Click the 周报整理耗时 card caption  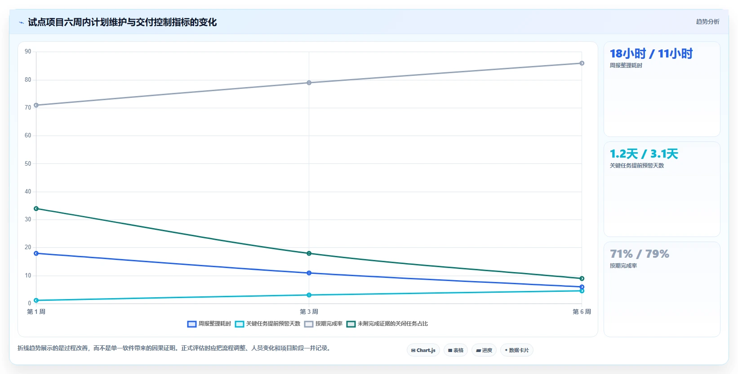626,66
